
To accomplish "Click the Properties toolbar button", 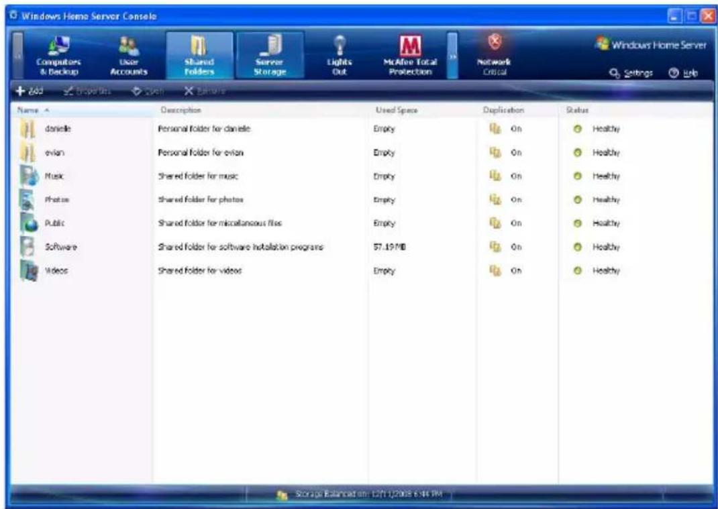I will (87, 91).
